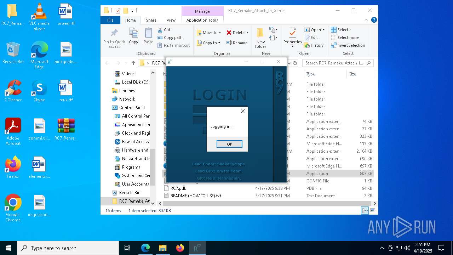The height and width of the screenshot is (255, 453).
Task: Open Firefox from taskbar
Action: click(180, 248)
